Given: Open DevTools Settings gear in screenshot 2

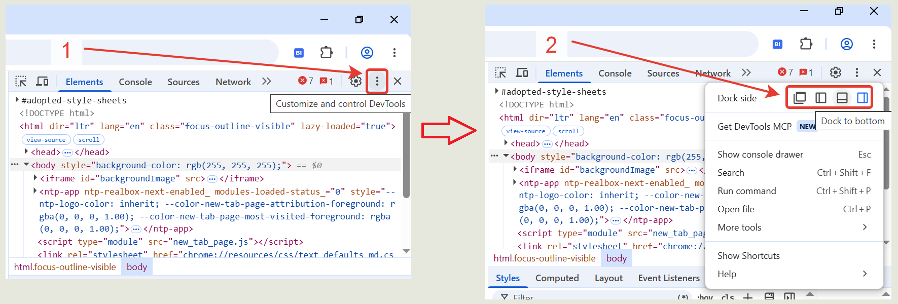Looking at the screenshot, I should [x=836, y=72].
